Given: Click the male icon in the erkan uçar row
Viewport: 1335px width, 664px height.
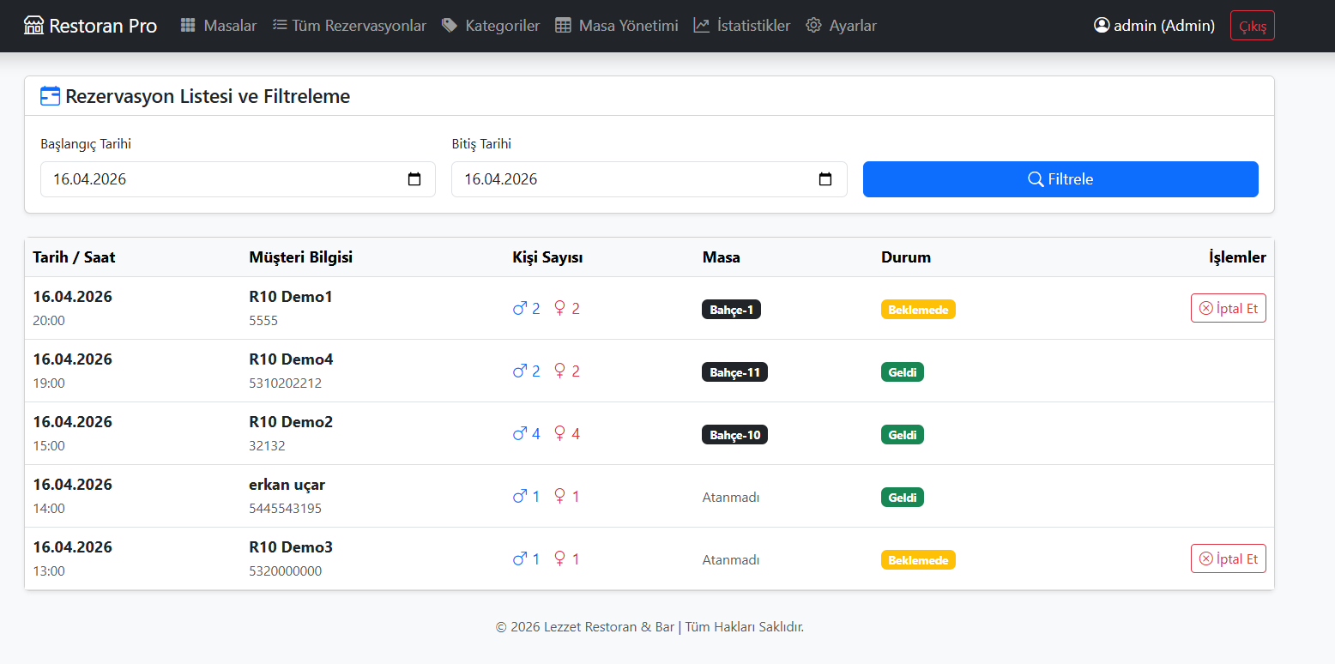Looking at the screenshot, I should point(520,496).
